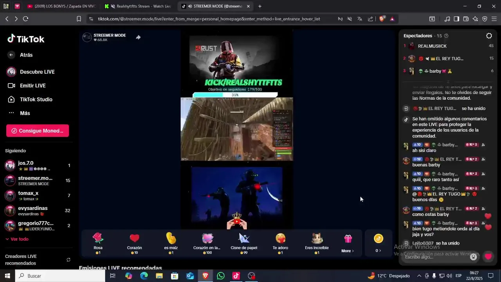Send the Rosa gift
Viewport: 501px width, 282px height.
98,243
